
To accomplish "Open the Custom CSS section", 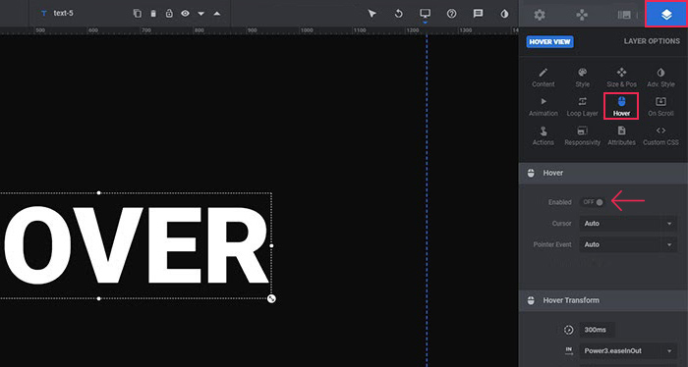I will 660,136.
